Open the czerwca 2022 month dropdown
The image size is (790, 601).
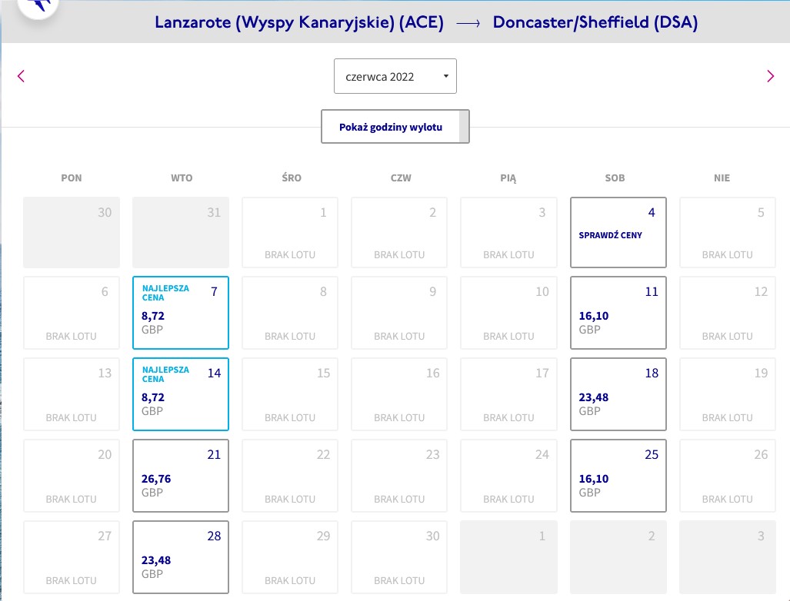(x=395, y=76)
